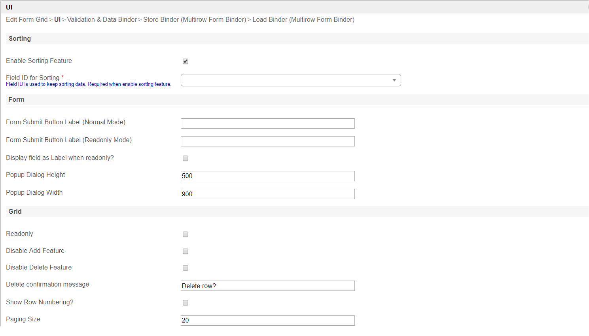Click the Form Submit Button Label (Readonly Mode) field
The width and height of the screenshot is (589, 336).
pyautogui.click(x=267, y=141)
